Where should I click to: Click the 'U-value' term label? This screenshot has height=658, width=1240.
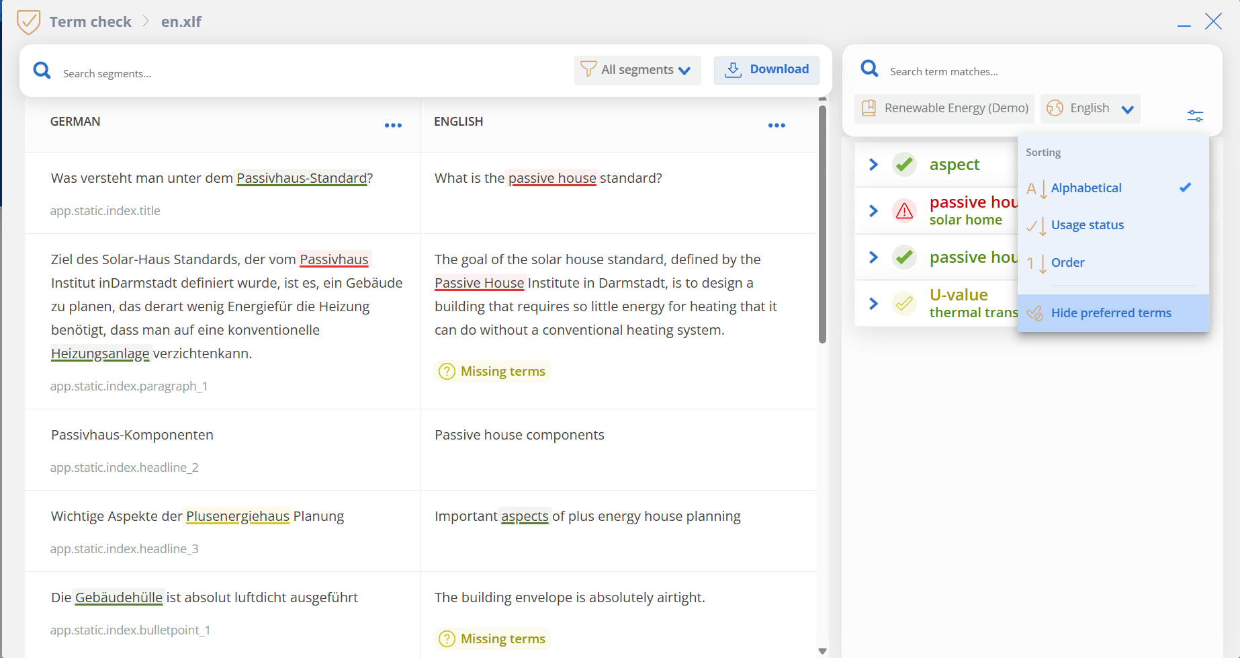tap(959, 294)
